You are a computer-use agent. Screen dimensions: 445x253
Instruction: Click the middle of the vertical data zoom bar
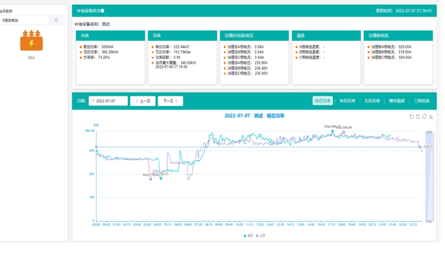click(x=429, y=177)
